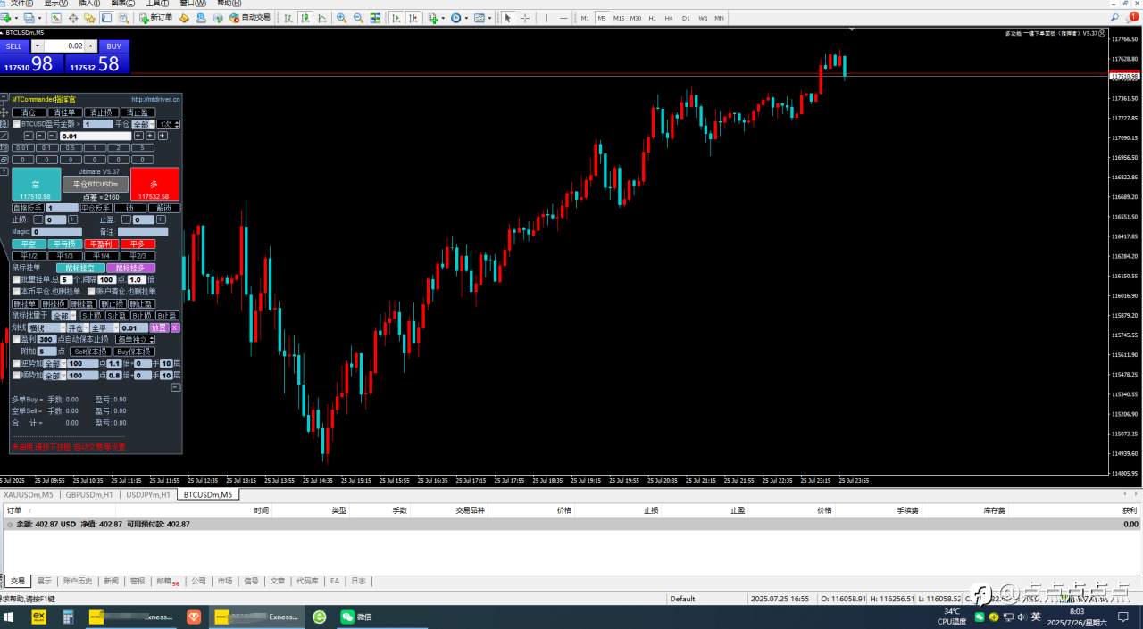Draw vertical line tool icon
This screenshot has height=629, width=1143.
pyautogui.click(x=546, y=18)
